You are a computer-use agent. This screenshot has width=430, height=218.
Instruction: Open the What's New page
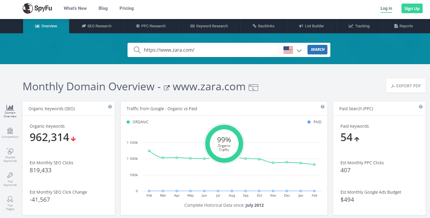tap(75, 8)
